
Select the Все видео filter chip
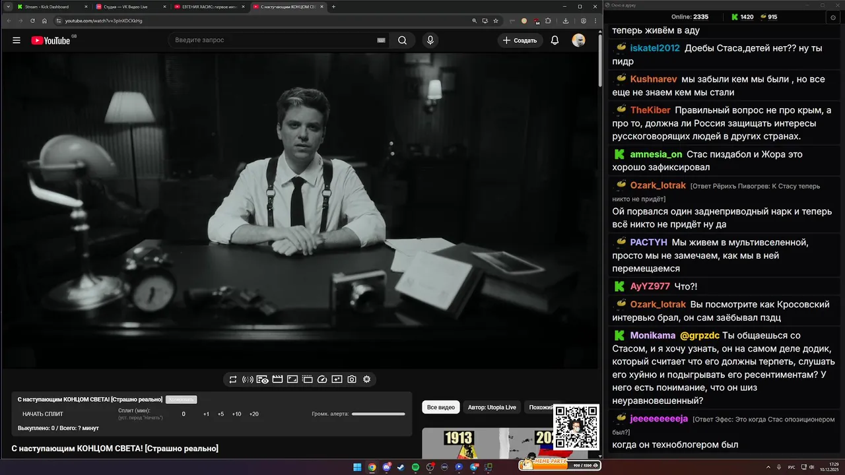[441, 407]
